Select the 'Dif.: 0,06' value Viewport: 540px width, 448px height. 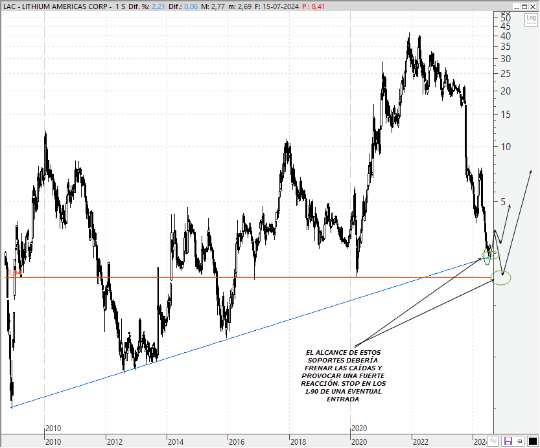point(183,6)
